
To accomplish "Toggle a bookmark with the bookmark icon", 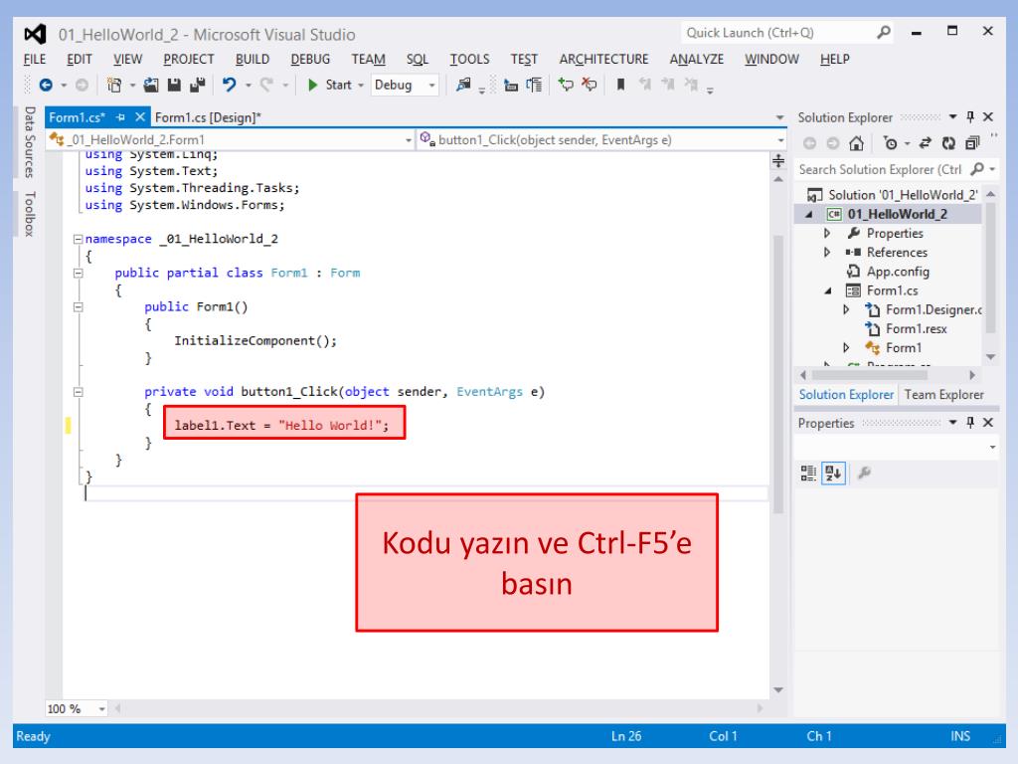I will coord(620,86).
